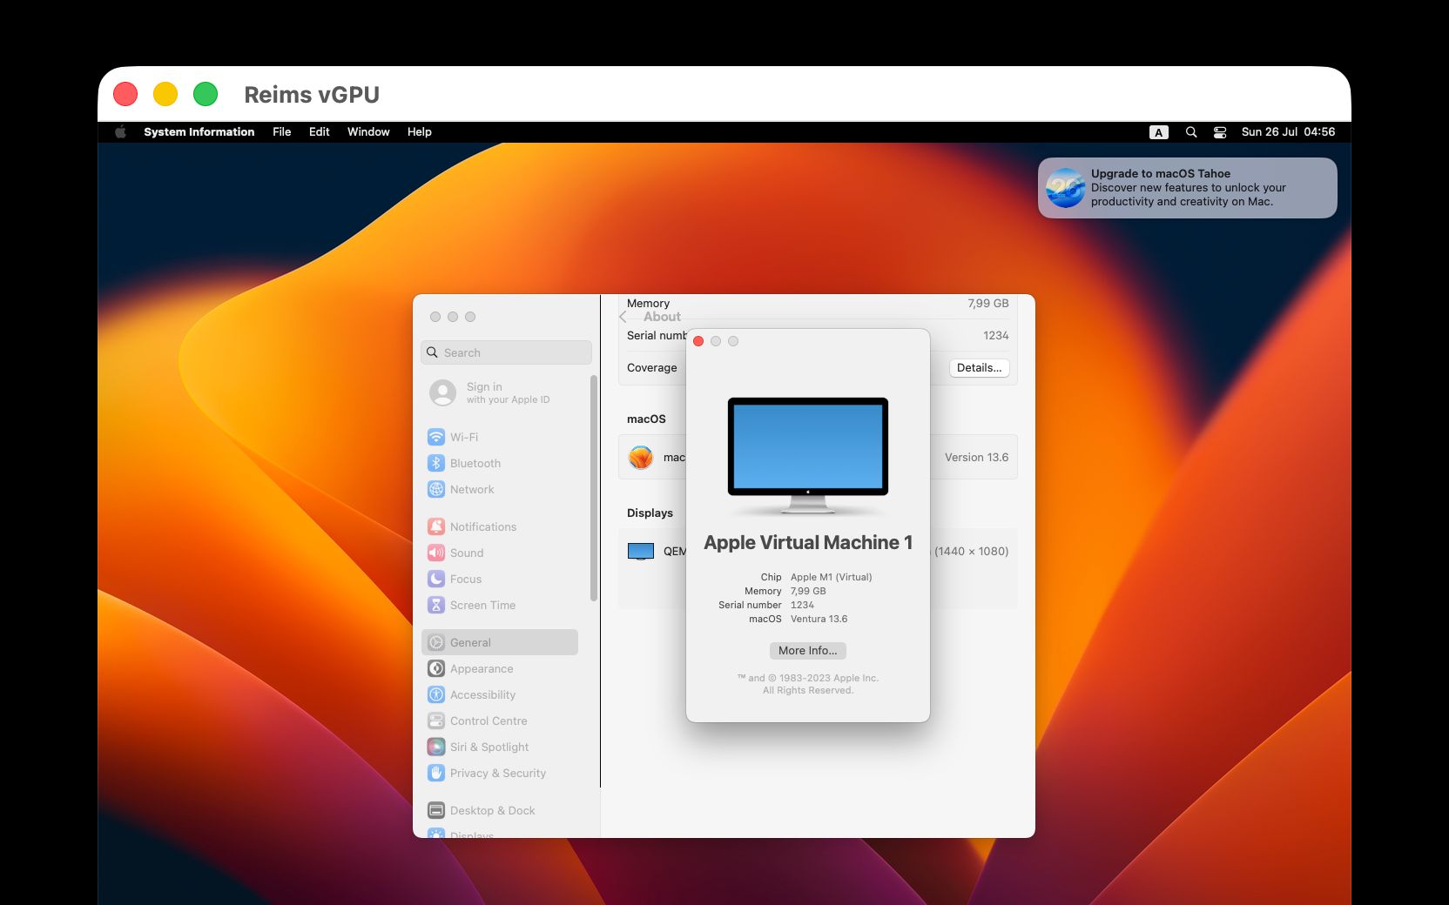Select the Sound label in sidebar
This screenshot has width=1449, height=905.
tap(467, 553)
